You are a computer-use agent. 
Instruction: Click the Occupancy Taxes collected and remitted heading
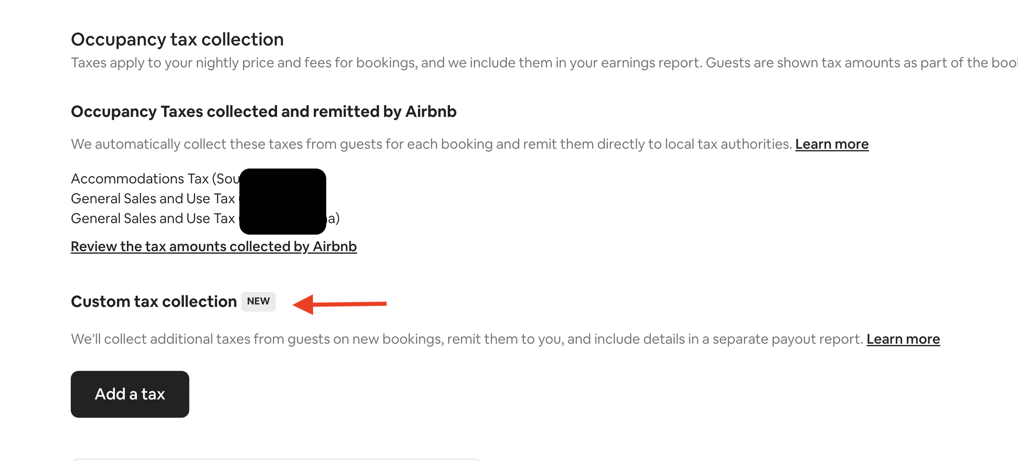(263, 112)
